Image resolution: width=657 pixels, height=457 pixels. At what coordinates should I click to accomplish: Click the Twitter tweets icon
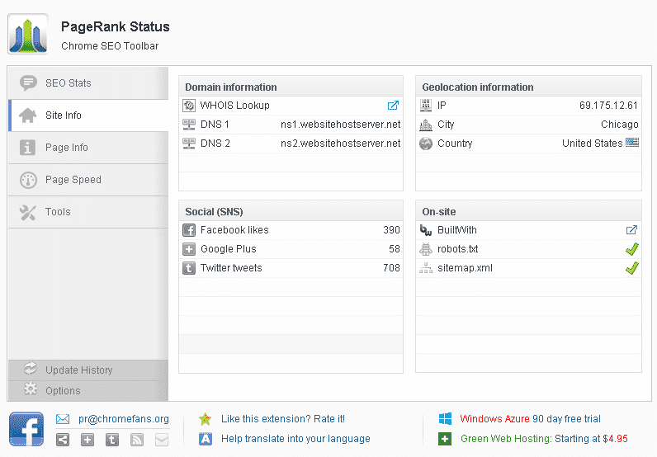click(189, 268)
